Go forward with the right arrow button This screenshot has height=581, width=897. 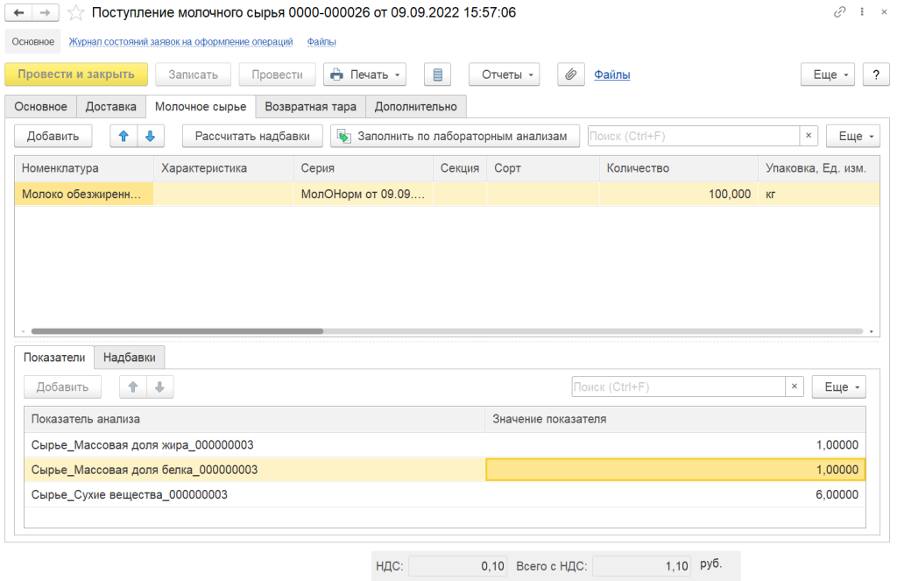click(x=46, y=12)
